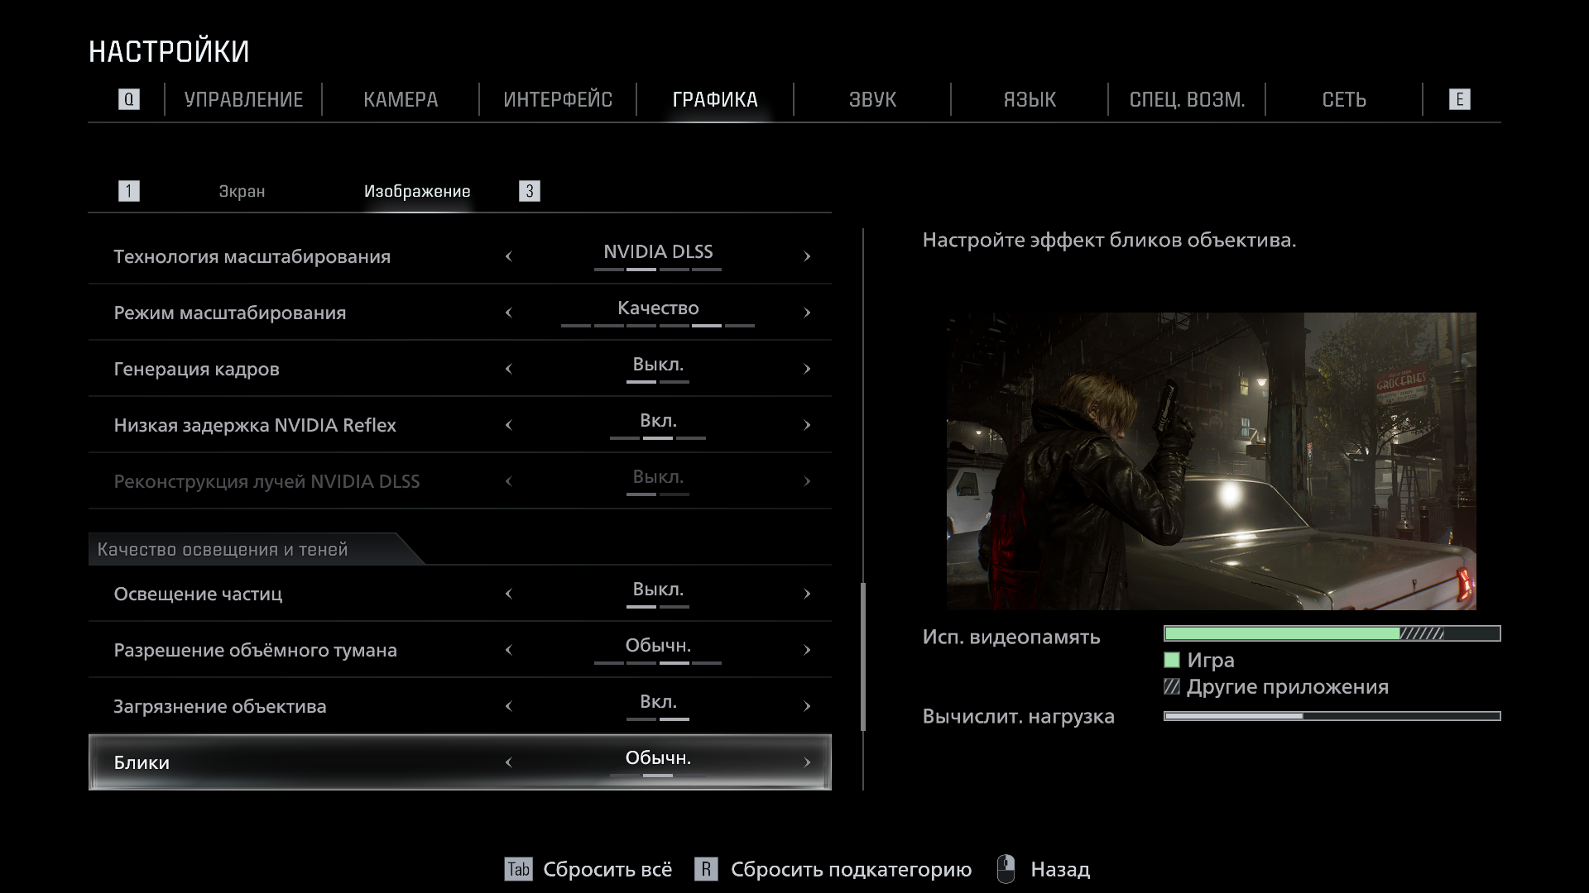
Task: Click Сбросить подкатегорию button
Action: tap(851, 869)
